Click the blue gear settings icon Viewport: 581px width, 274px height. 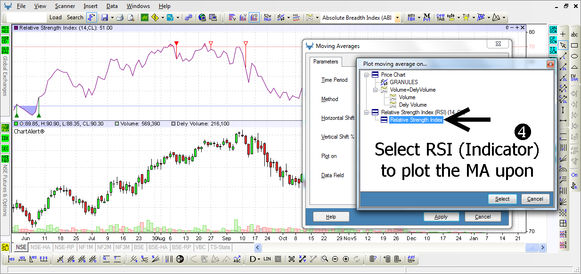coord(188,17)
